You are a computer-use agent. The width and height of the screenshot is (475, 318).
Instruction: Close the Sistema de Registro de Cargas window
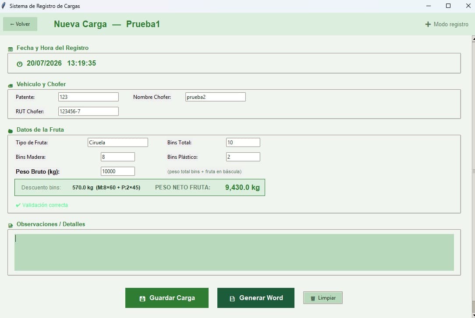(x=468, y=6)
